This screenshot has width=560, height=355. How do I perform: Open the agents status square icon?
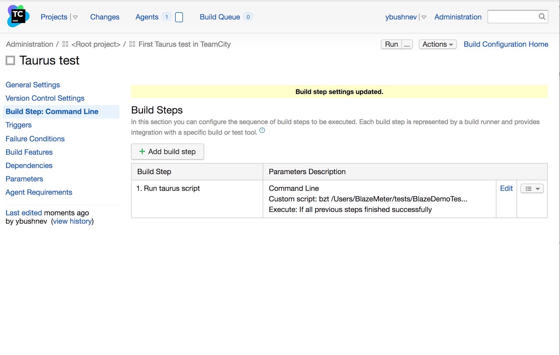(x=179, y=17)
